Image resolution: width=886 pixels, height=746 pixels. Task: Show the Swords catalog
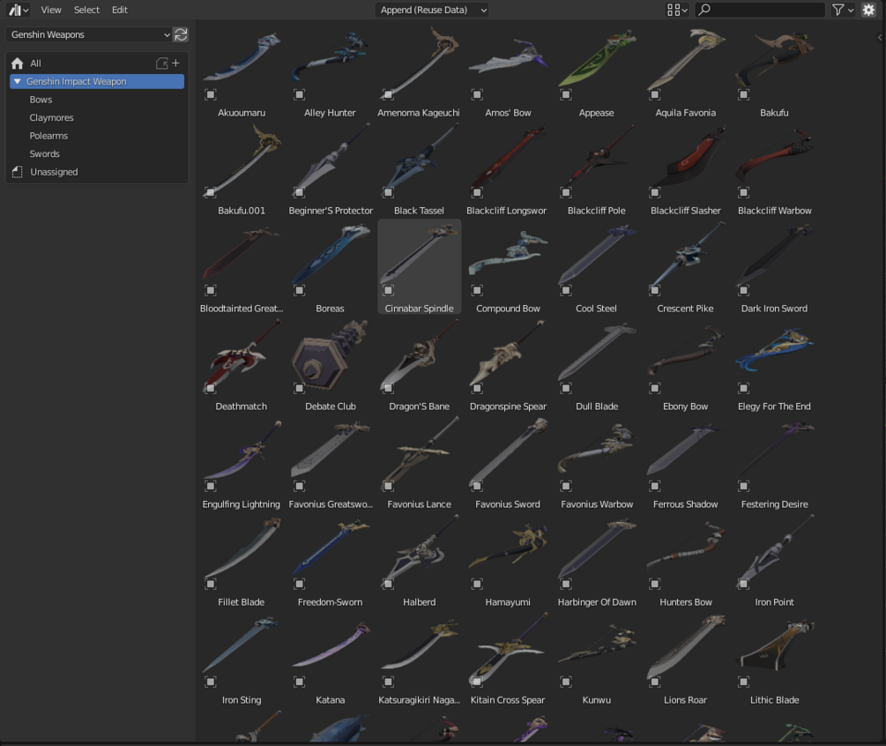(45, 153)
